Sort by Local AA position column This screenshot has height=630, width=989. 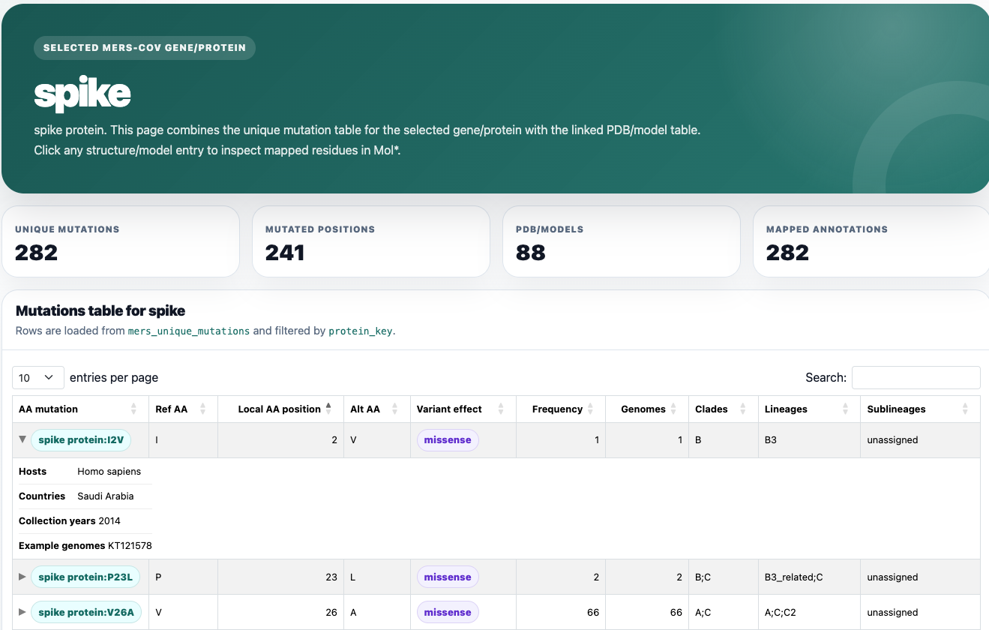point(280,409)
